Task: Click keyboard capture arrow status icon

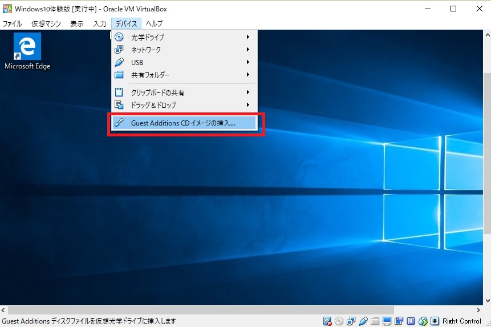Action: [x=435, y=321]
